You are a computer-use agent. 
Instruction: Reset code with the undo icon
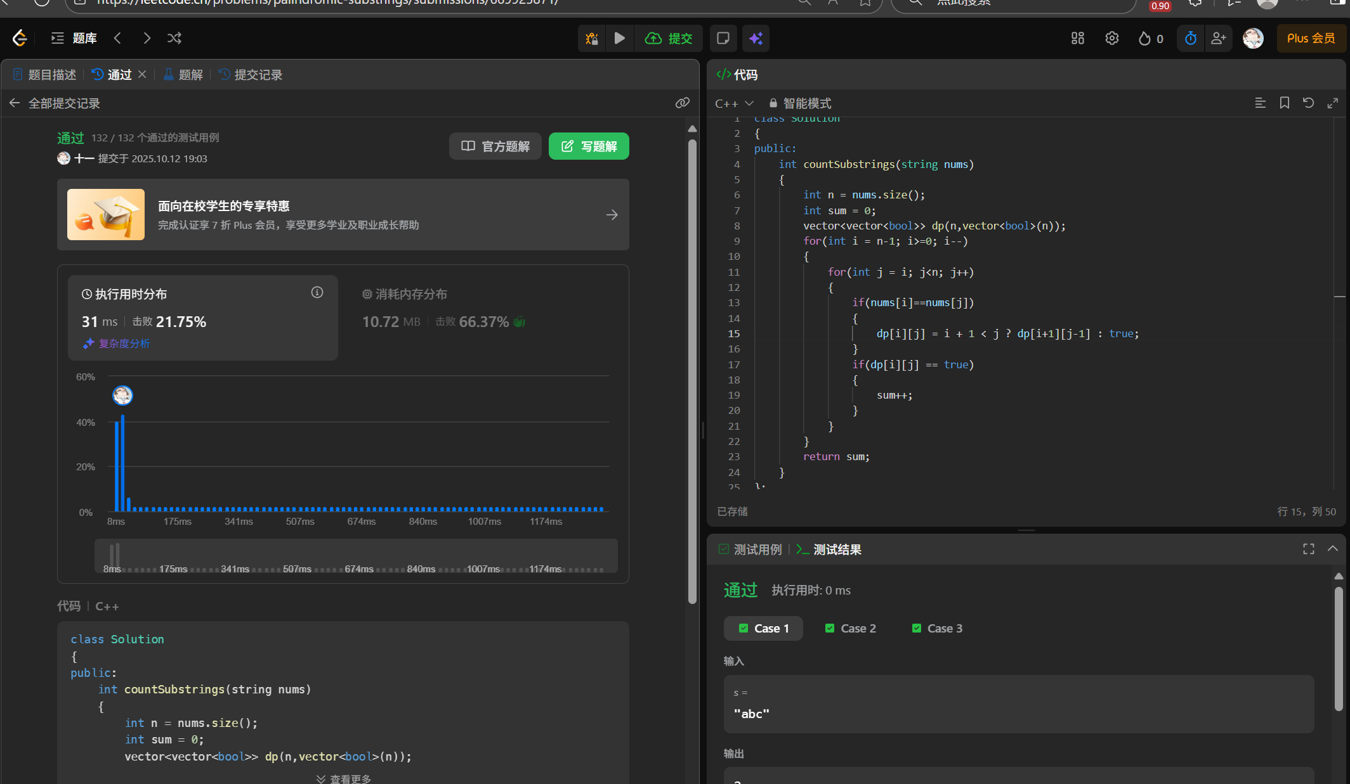(x=1308, y=103)
